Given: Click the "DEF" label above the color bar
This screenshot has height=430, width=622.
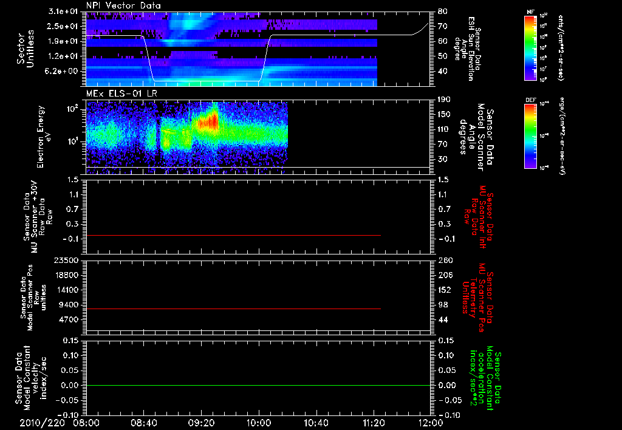Looking at the screenshot, I should (530, 100).
